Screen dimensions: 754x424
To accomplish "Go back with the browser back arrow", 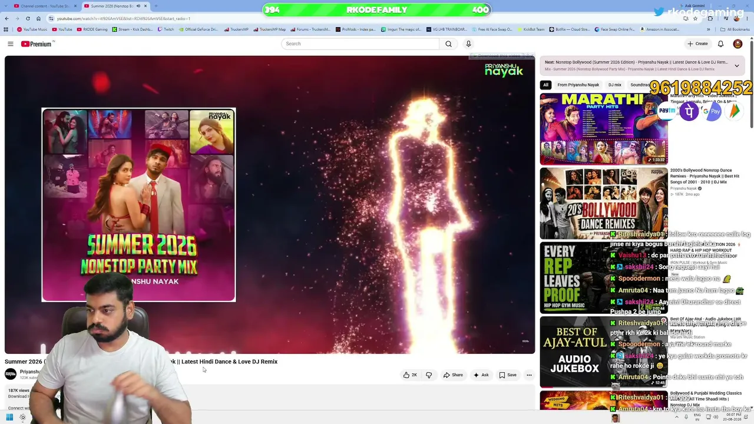I will click(7, 18).
